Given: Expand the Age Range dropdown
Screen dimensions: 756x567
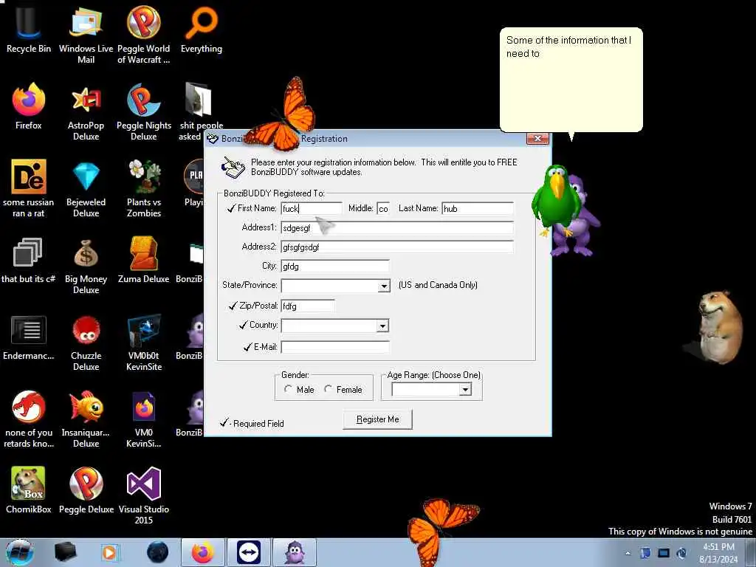Looking at the screenshot, I should click(465, 390).
